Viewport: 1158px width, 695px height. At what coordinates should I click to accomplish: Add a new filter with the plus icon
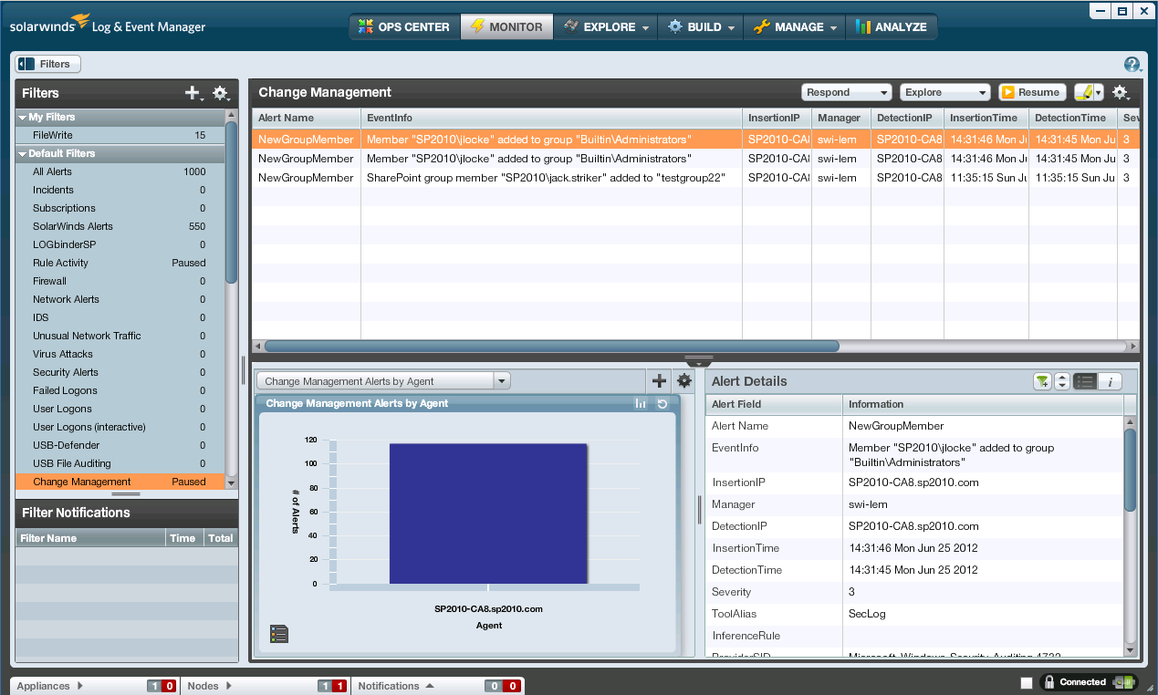pyautogui.click(x=192, y=92)
